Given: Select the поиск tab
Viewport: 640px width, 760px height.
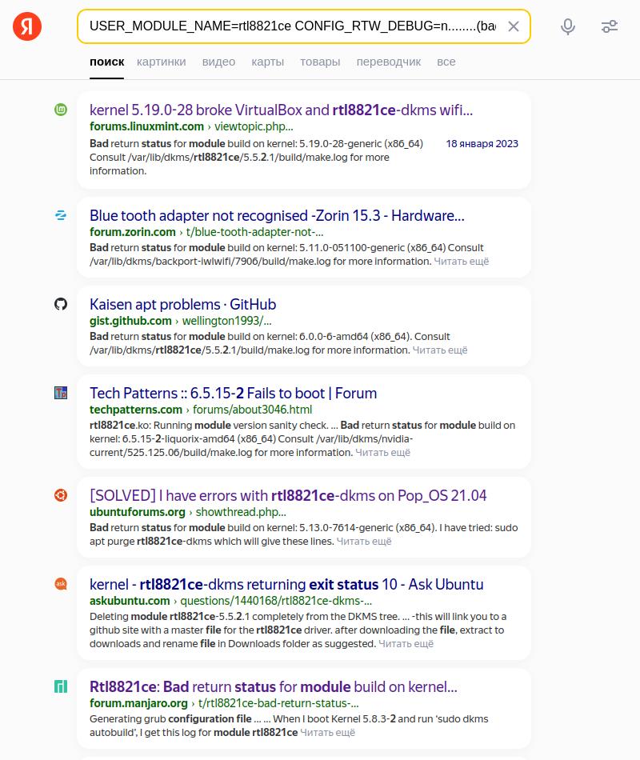Looking at the screenshot, I should [x=106, y=62].
